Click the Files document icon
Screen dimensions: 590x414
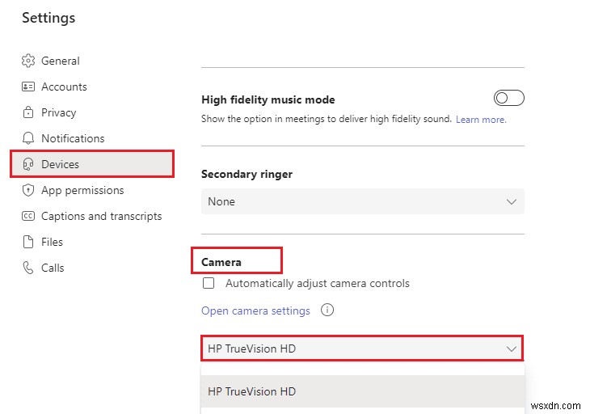click(28, 242)
